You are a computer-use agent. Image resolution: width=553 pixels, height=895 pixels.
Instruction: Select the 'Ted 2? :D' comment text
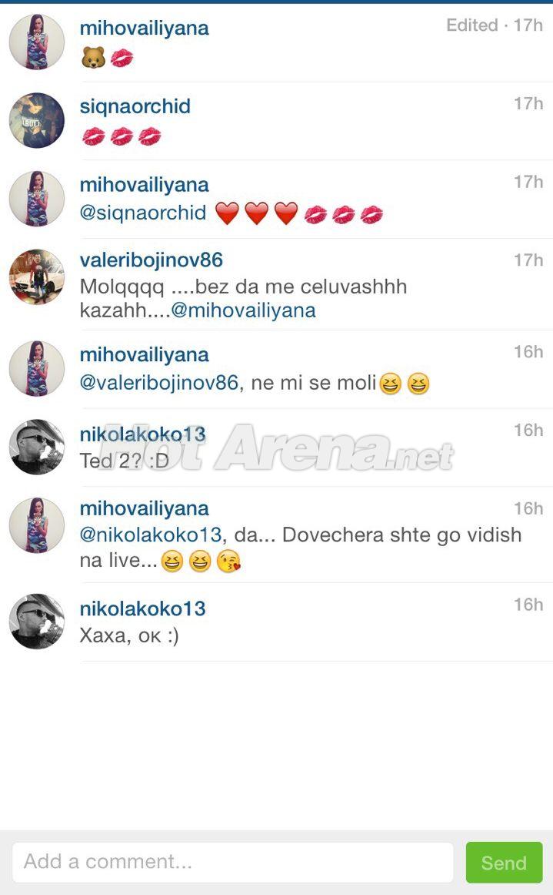tap(125, 461)
